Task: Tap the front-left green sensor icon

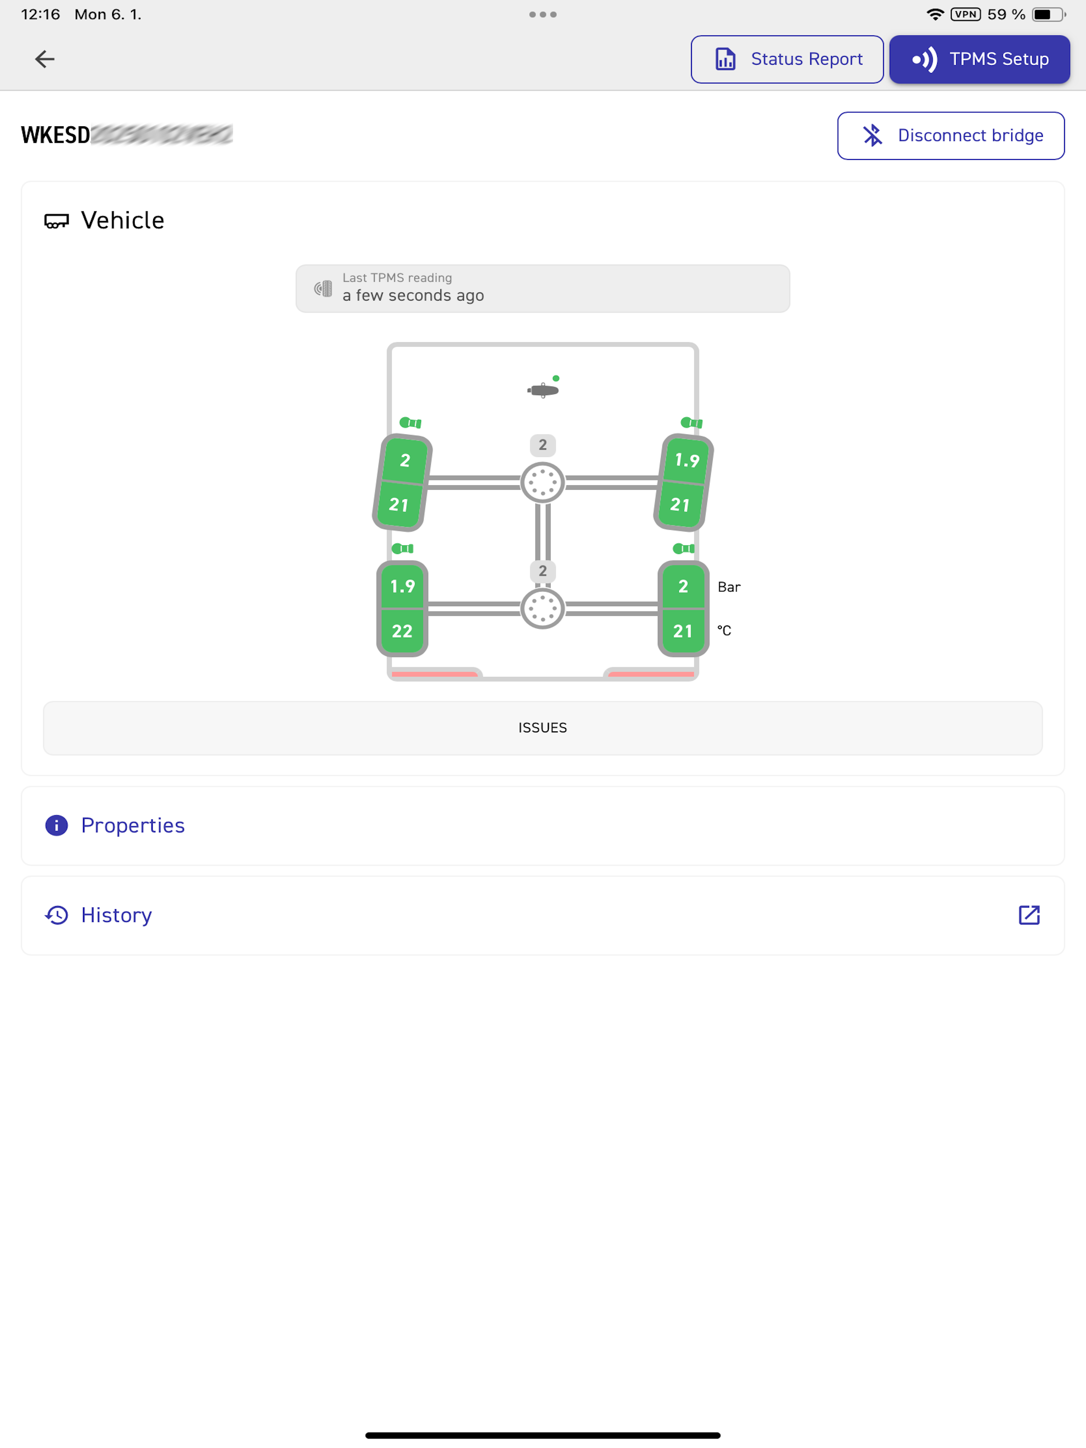Action: pos(410,423)
